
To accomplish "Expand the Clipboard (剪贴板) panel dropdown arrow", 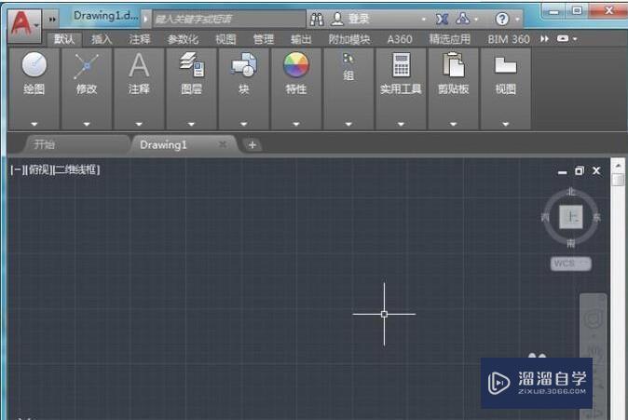I will click(453, 124).
